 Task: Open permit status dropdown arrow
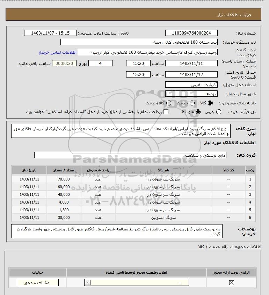pos(88,282)
